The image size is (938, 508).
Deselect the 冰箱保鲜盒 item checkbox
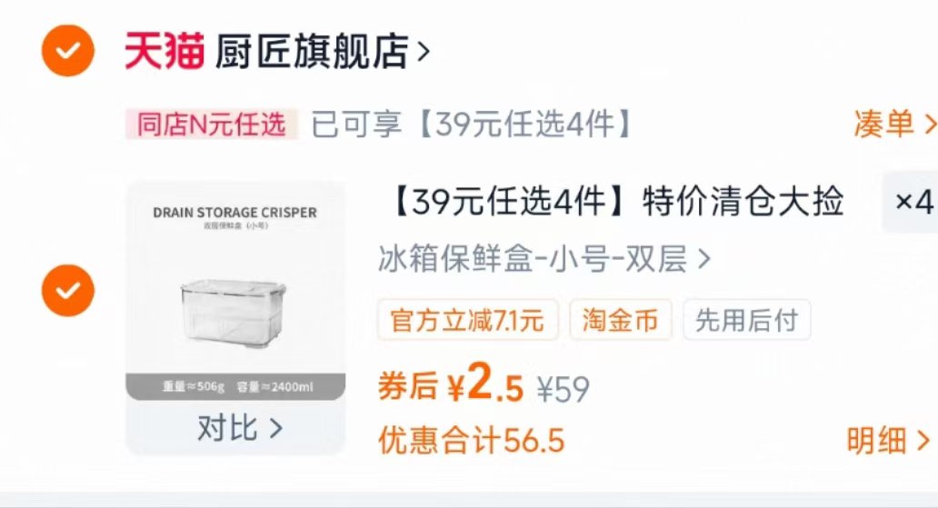tap(67, 290)
